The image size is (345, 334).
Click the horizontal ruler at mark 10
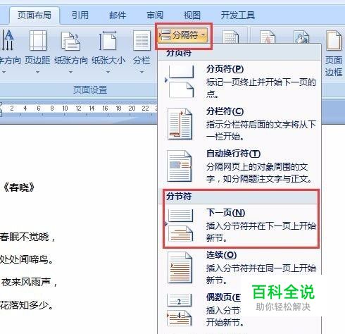pyautogui.click(x=65, y=109)
